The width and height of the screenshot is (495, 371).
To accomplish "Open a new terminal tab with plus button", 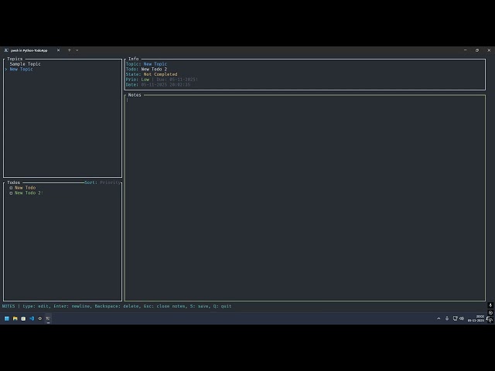I will [70, 50].
